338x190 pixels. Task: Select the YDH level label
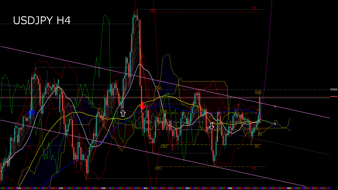(x=164, y=112)
